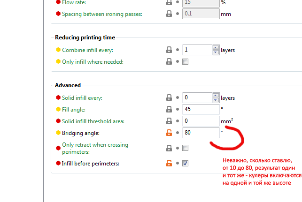This screenshot has width=302, height=202.
Task: Click the lock icon for Only retract when crossing perimeters
Action: click(x=169, y=148)
